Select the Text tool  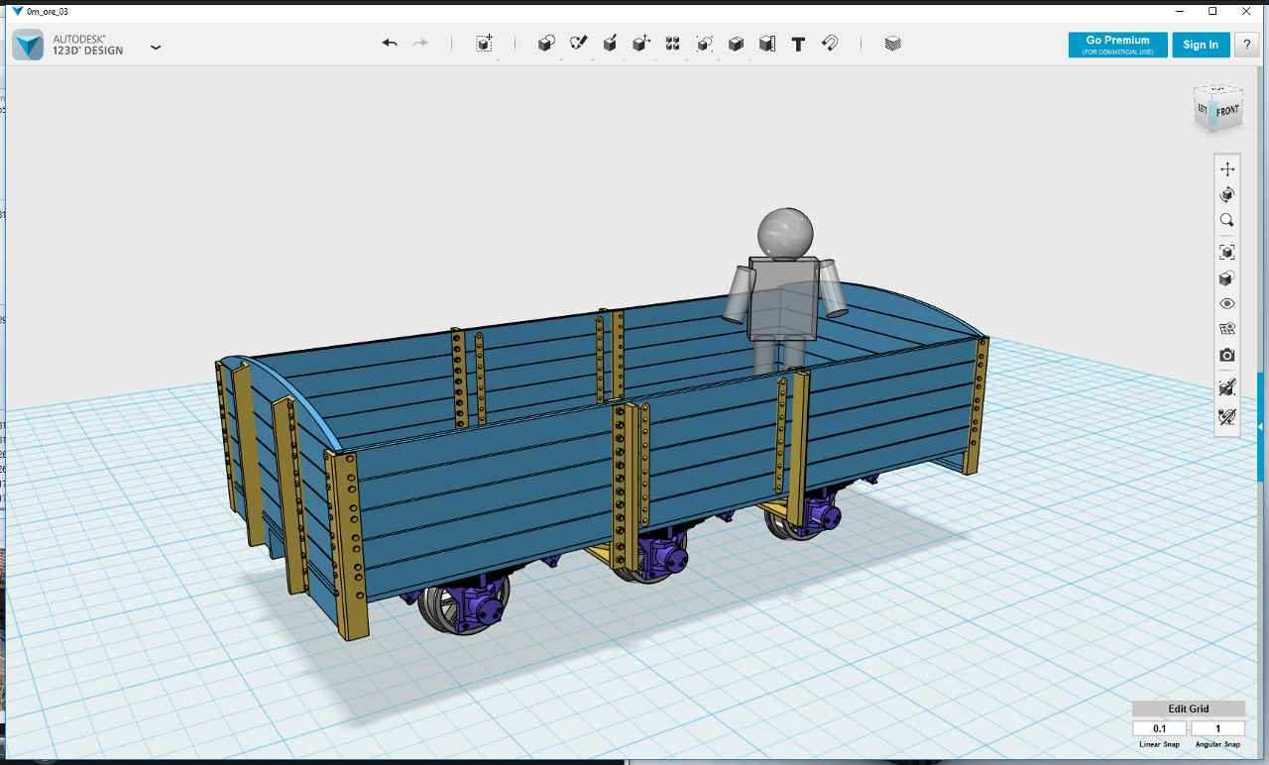pos(798,44)
